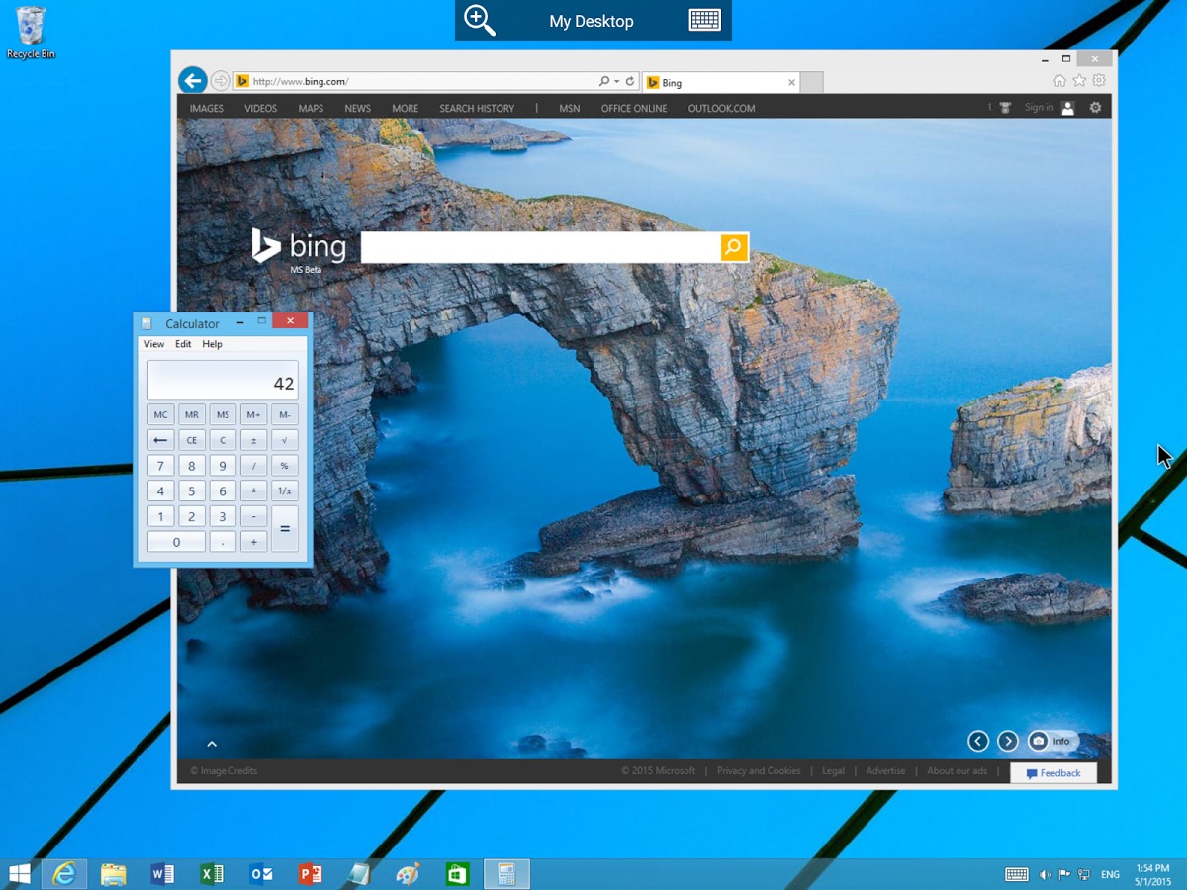Open address bar search dropdown arrow
This screenshot has width=1187, height=890.
coord(616,81)
